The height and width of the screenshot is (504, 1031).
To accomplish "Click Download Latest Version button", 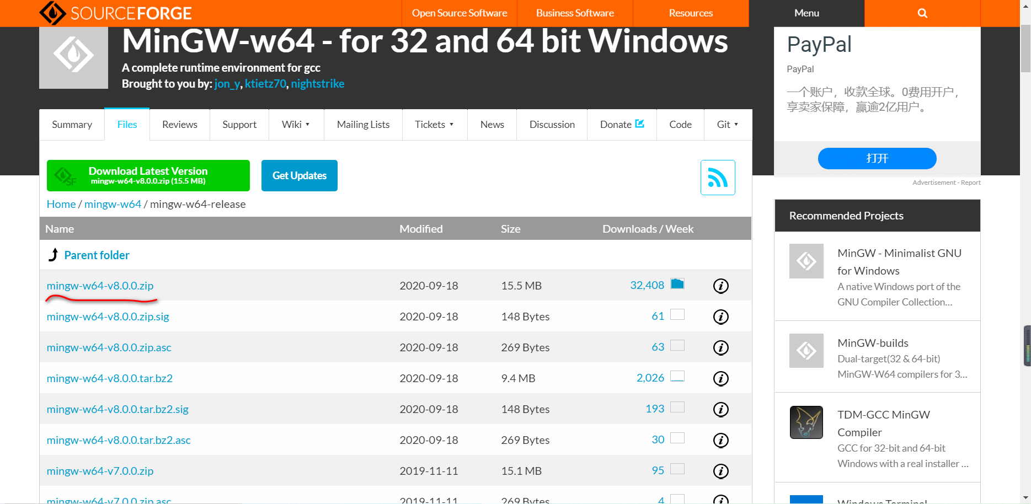I will (x=148, y=175).
